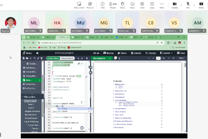
Task: Open the Layout dropdown in Overleaf
Action: 166,53
